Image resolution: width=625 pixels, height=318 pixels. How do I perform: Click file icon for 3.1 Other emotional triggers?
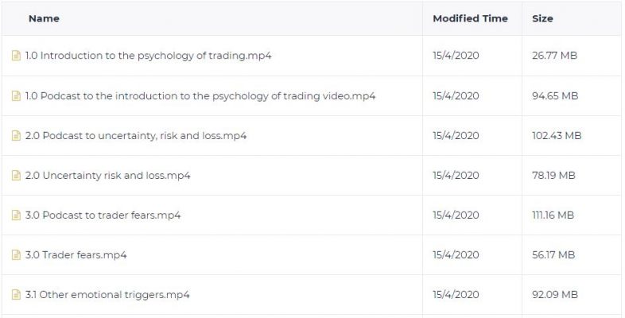16,294
